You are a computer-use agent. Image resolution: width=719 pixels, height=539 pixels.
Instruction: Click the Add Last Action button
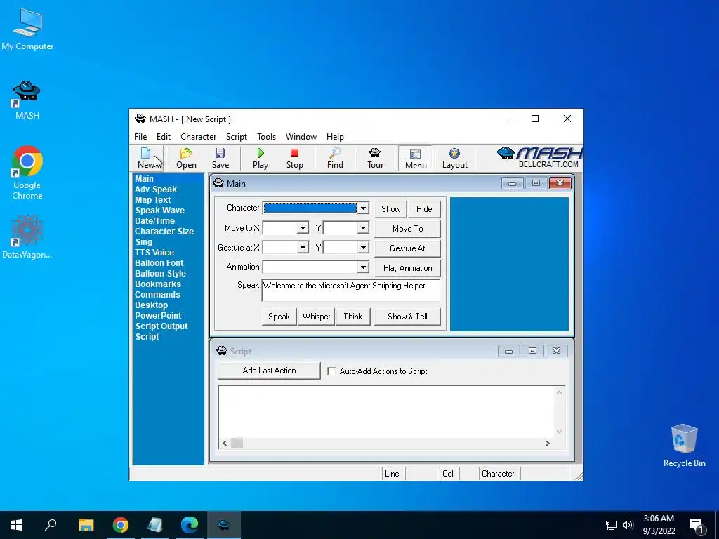269,371
